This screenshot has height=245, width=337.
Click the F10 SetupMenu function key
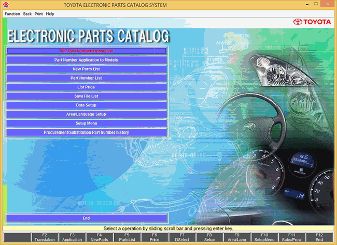click(264, 237)
